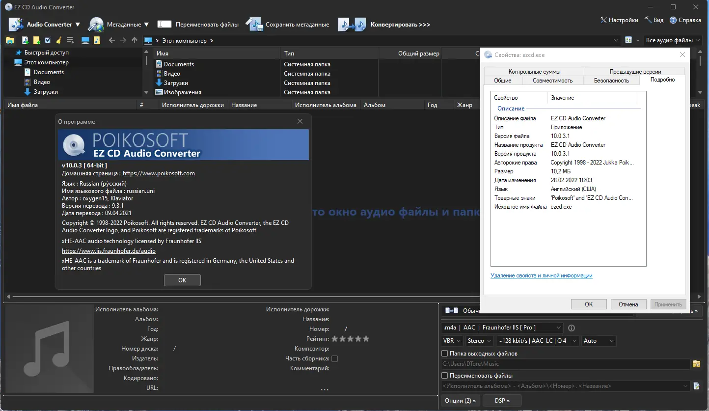The width and height of the screenshot is (709, 411).
Task: Toggle the Часть сборника checkbox
Action: (334, 358)
